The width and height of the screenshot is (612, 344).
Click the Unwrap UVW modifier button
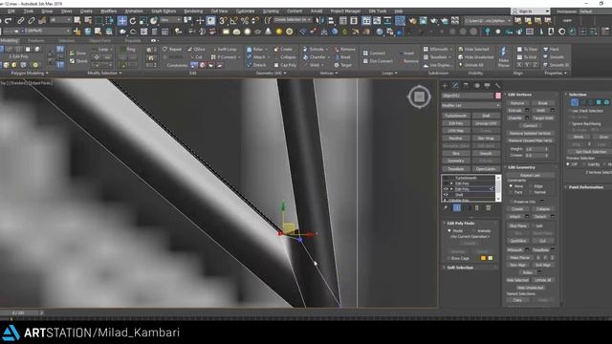486,123
